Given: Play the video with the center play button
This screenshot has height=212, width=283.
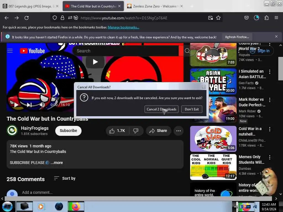Looking at the screenshot, I should 95,62.
